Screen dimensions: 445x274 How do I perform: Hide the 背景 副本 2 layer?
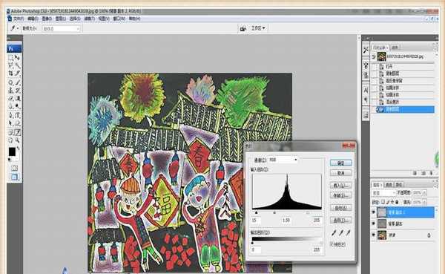[x=374, y=212]
